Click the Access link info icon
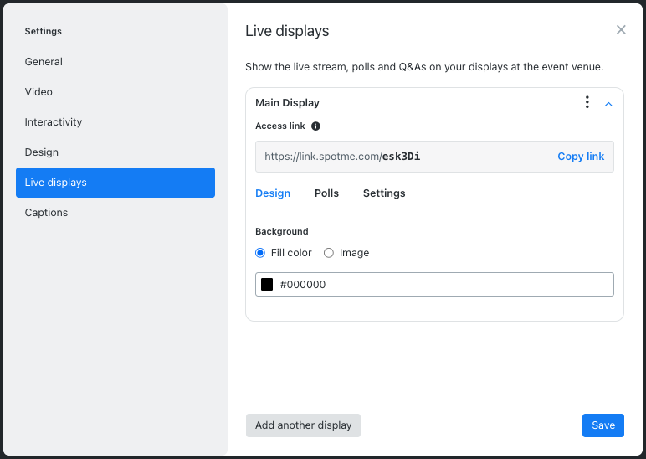Screen dimensions: 646x459 pos(315,126)
